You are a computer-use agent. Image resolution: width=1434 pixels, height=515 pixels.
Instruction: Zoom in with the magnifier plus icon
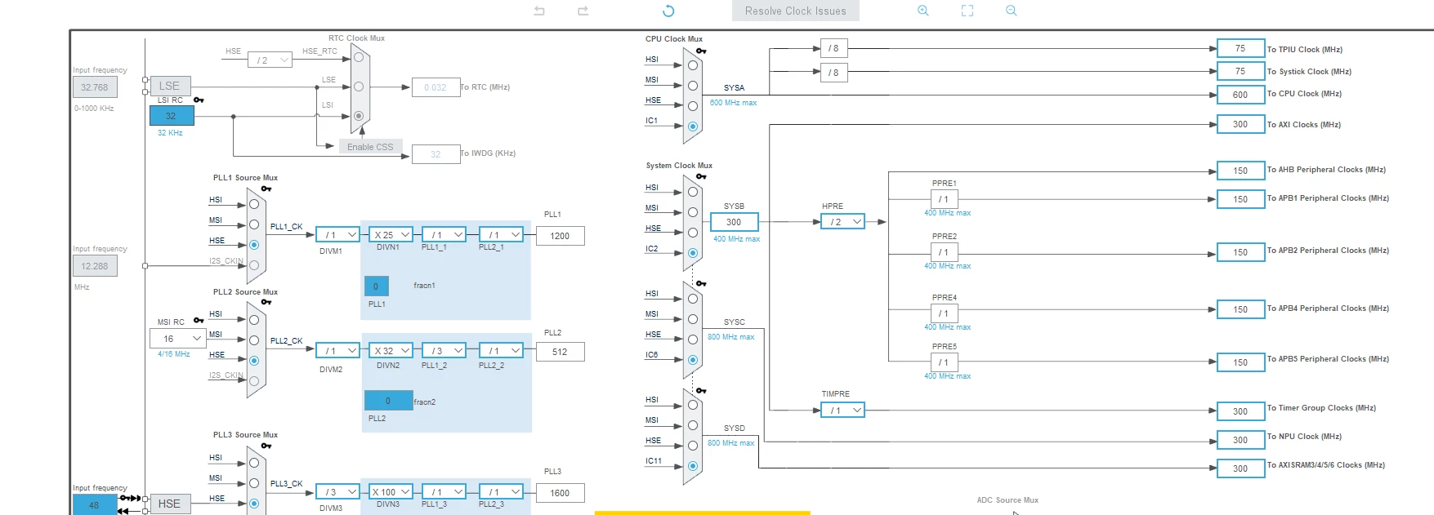click(923, 11)
